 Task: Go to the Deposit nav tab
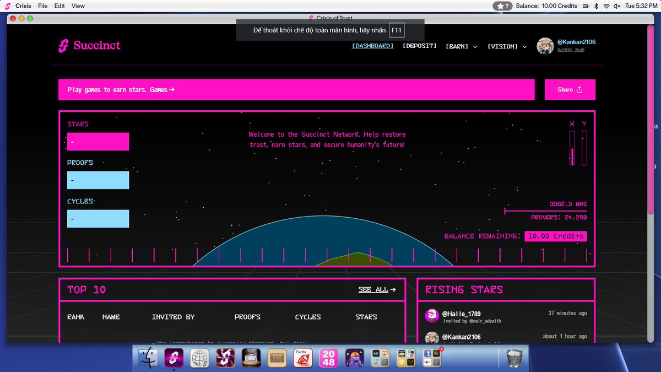(x=420, y=46)
